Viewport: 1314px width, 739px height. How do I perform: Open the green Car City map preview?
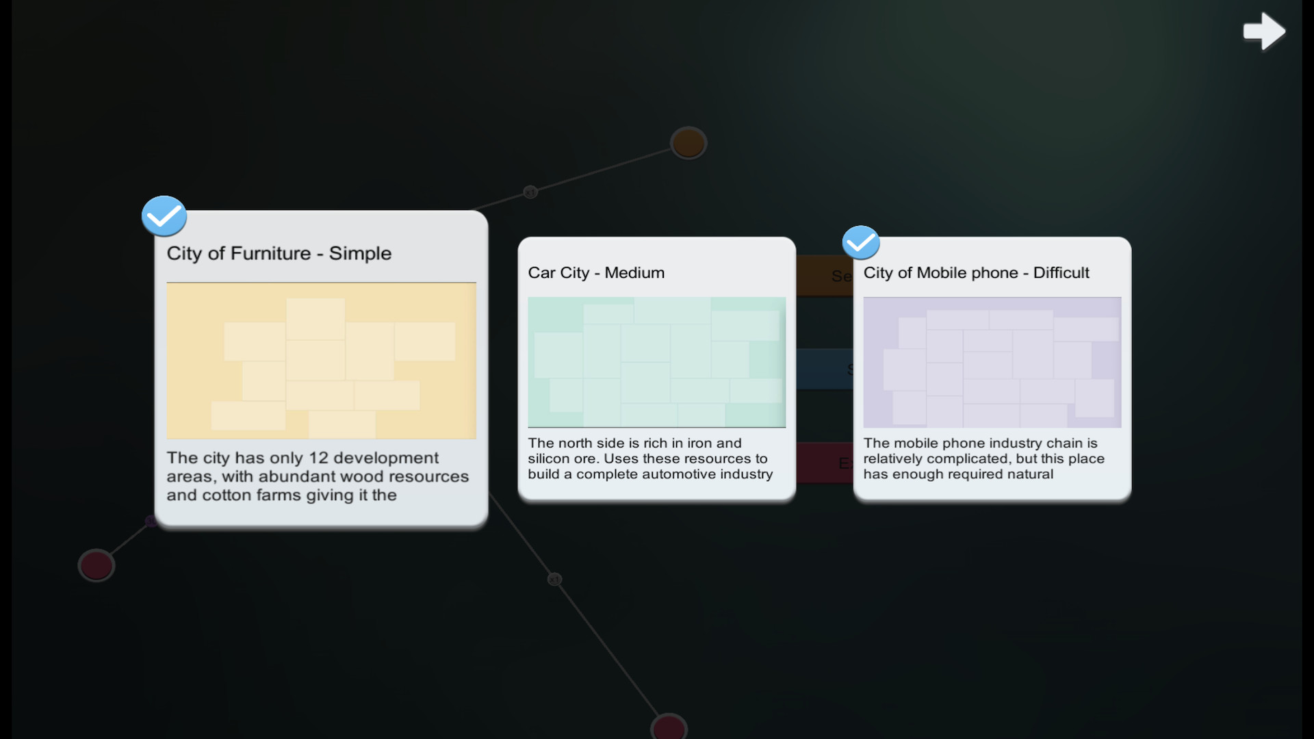656,362
